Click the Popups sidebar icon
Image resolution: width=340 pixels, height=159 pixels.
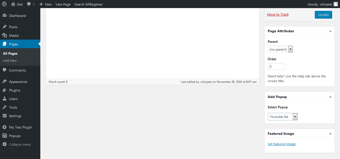[5, 136]
